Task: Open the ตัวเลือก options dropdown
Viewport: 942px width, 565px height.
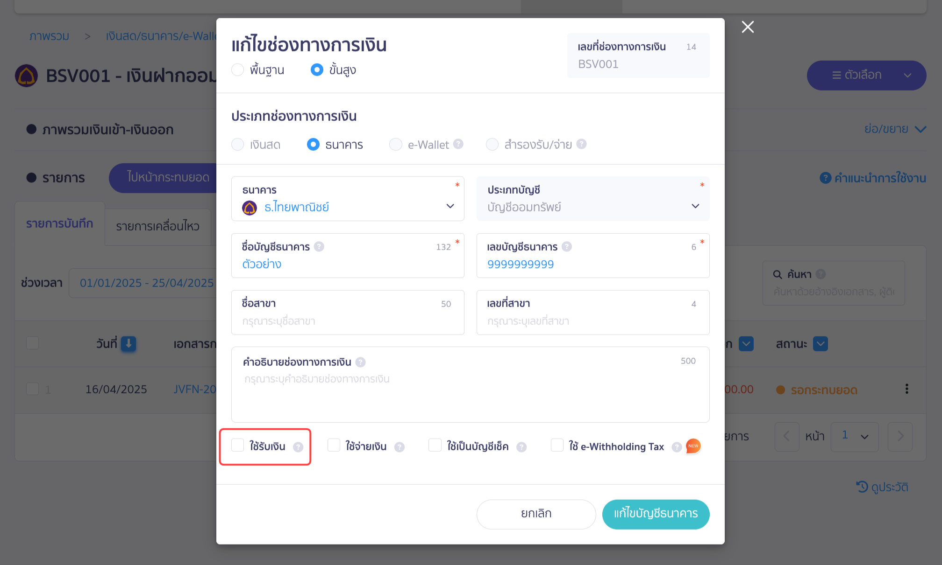Action: 866,75
